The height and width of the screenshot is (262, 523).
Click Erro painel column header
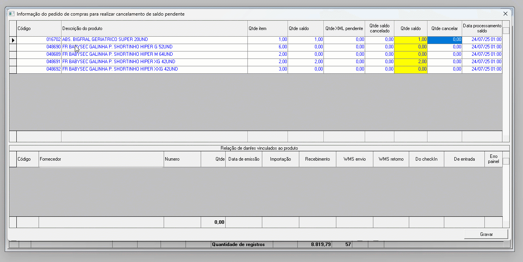(493, 159)
